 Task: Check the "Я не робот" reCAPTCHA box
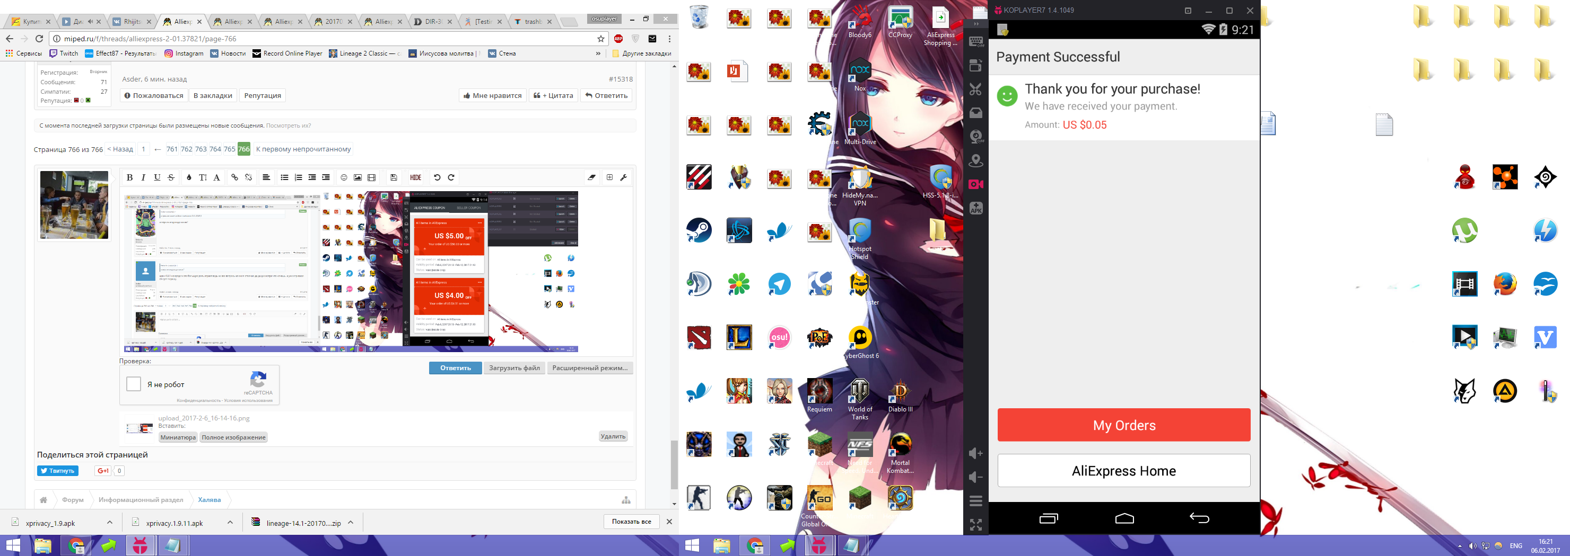click(134, 384)
